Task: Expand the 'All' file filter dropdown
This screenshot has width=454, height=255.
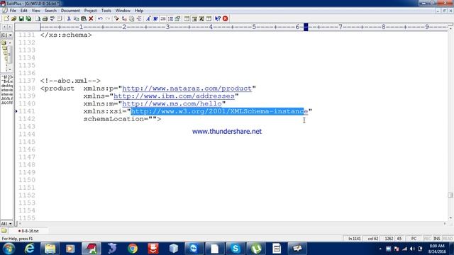Action: pyautogui.click(x=11, y=224)
